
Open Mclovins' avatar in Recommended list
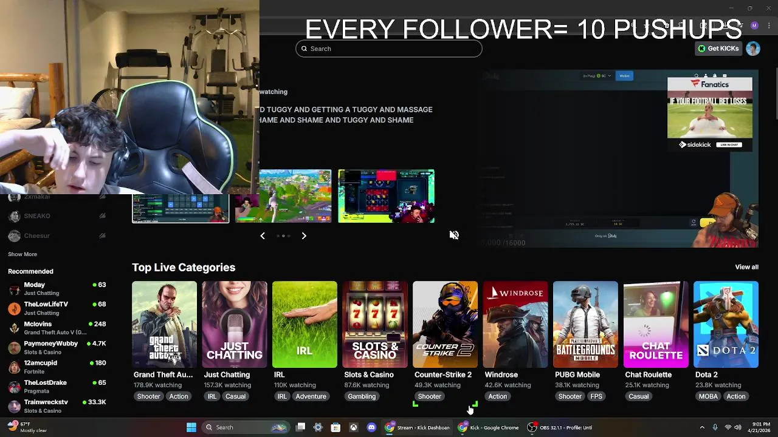pyautogui.click(x=14, y=328)
